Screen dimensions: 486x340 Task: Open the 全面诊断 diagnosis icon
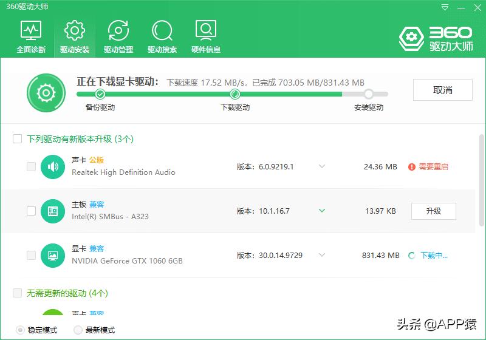coord(31,30)
